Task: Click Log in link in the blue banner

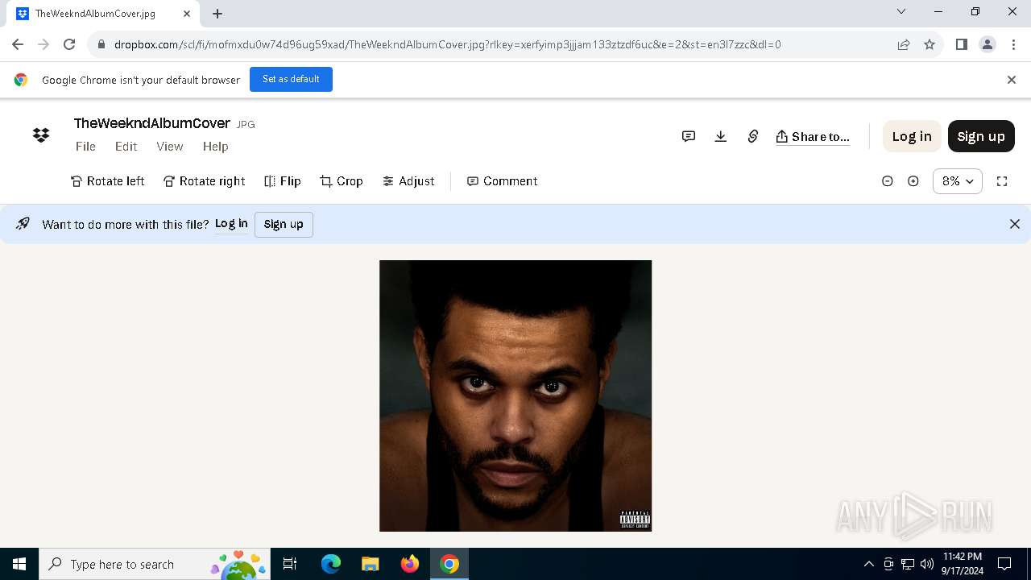Action: click(231, 224)
